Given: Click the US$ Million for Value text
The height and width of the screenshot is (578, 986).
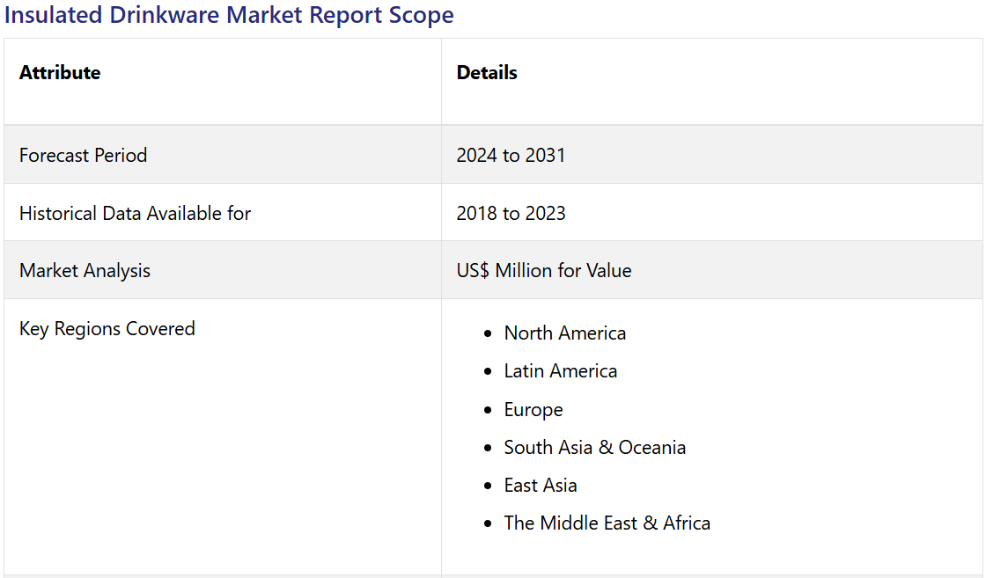Looking at the screenshot, I should pos(544,271).
